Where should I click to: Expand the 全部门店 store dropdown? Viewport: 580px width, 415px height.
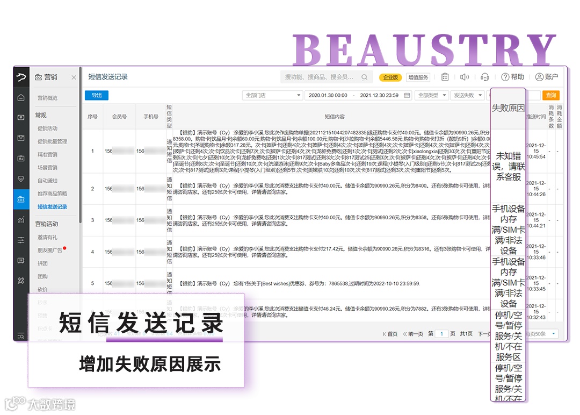tap(273, 95)
